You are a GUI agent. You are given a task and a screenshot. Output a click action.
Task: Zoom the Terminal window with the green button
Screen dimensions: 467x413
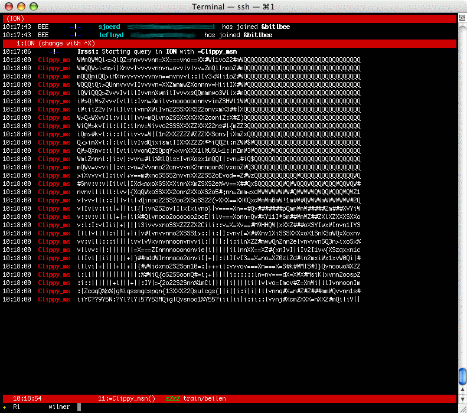coord(34,6)
